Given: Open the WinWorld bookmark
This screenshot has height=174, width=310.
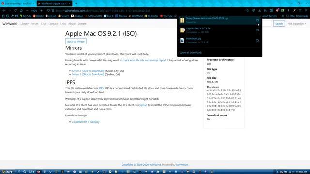Looking at the screenshot, I should pyautogui.click(x=136, y=16).
